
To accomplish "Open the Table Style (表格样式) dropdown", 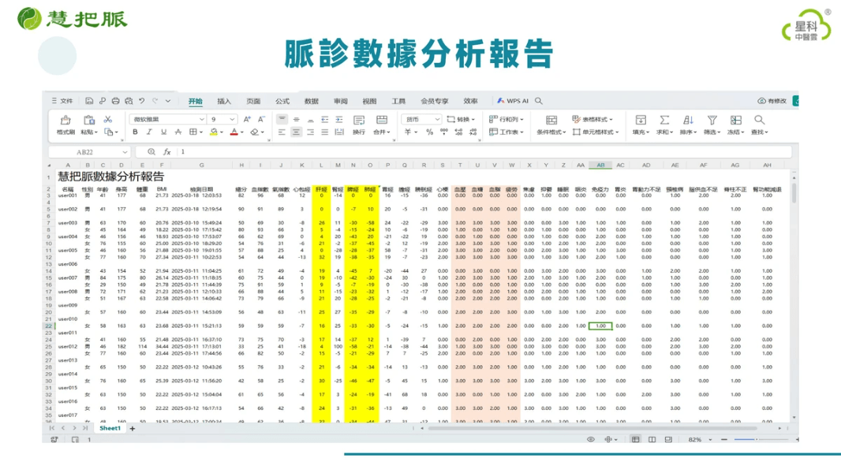I will click(592, 120).
